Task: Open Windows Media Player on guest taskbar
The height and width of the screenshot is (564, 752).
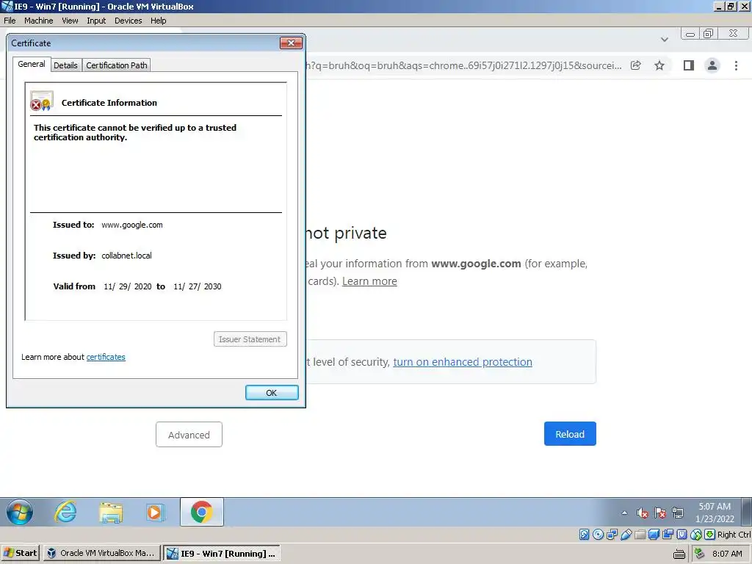Action: pos(156,512)
